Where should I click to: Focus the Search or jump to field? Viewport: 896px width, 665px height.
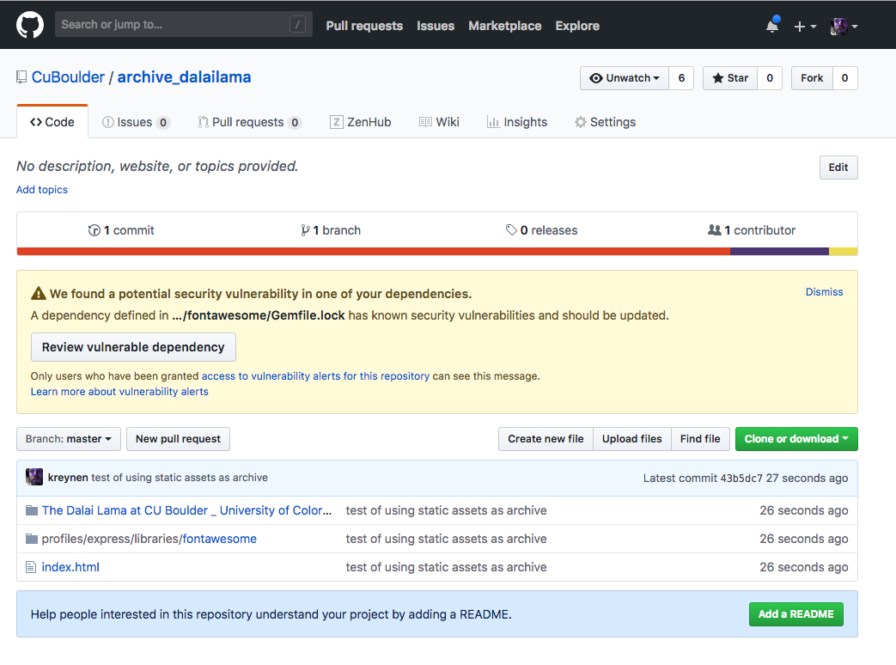[184, 25]
